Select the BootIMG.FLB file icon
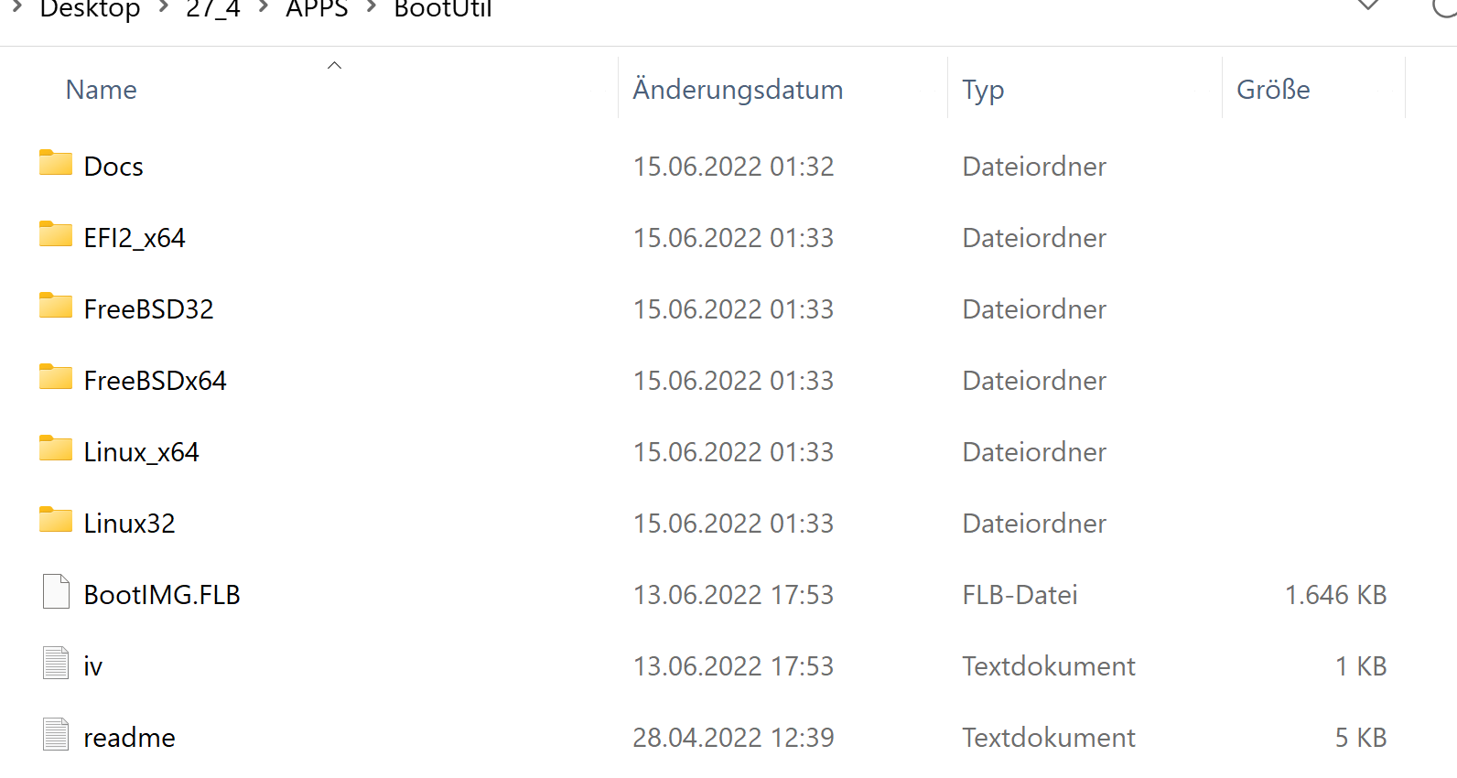Screen dimensions: 1457x778 (56, 591)
